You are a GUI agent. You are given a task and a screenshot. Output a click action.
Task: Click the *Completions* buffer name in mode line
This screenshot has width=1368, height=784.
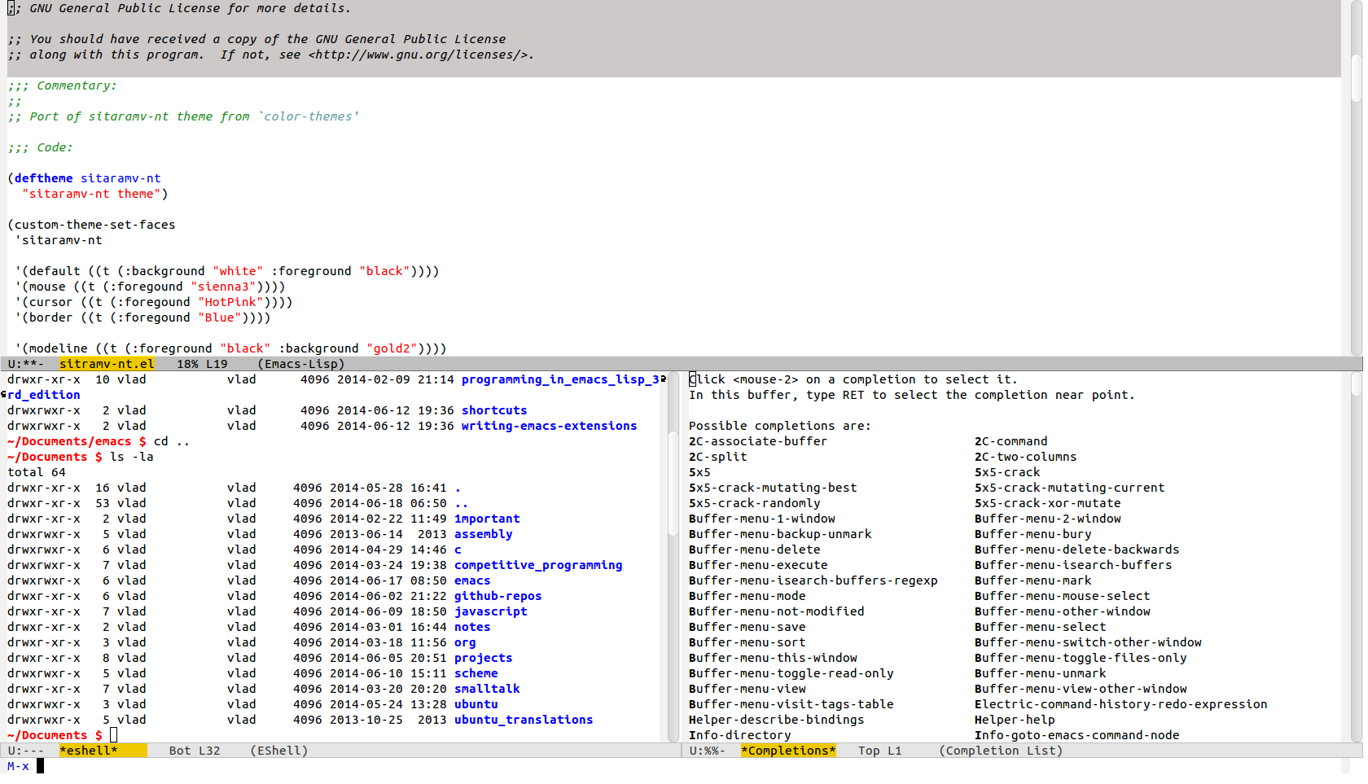(x=788, y=751)
